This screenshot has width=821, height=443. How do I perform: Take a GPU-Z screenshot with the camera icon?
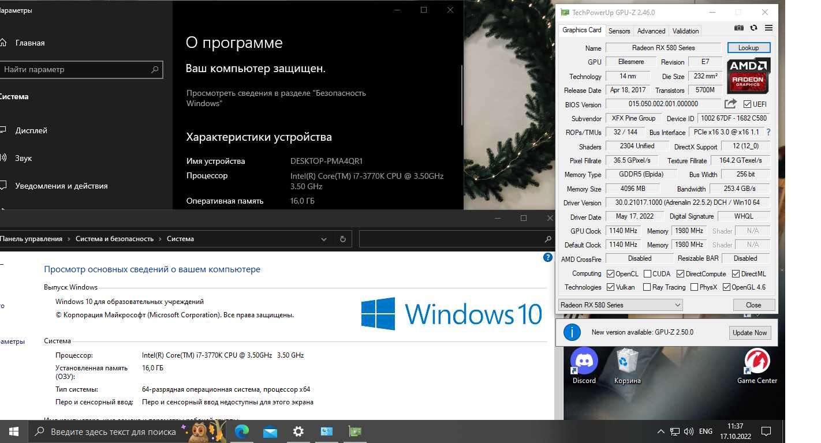(x=738, y=28)
